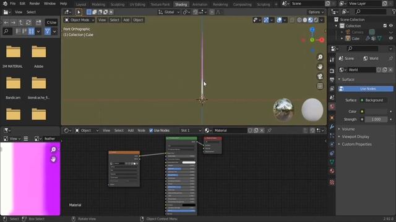Go forward in file browser
This screenshot has width=396, height=222.
coord(13,22)
